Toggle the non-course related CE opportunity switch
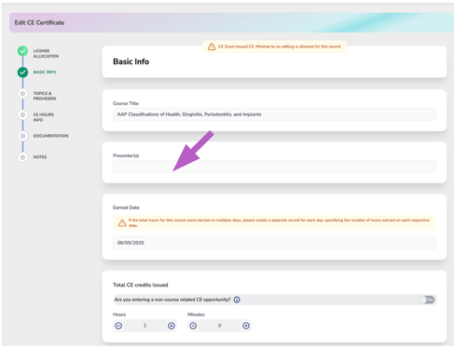 click(427, 300)
